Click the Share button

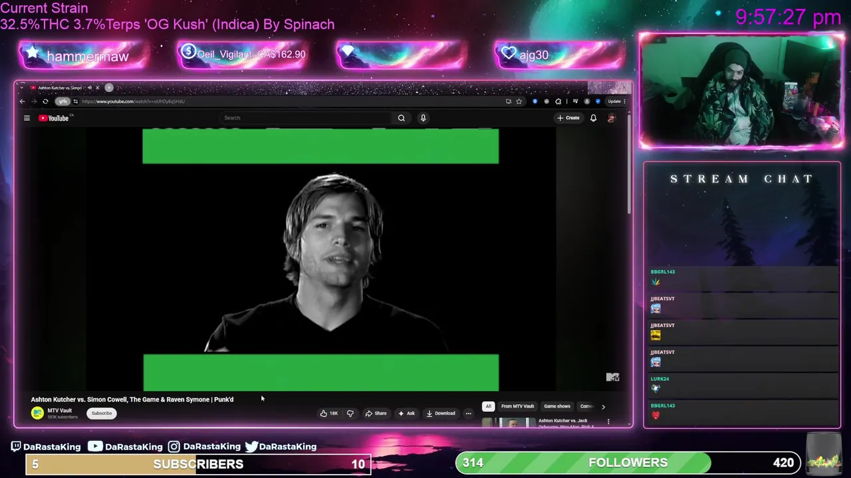click(x=376, y=414)
